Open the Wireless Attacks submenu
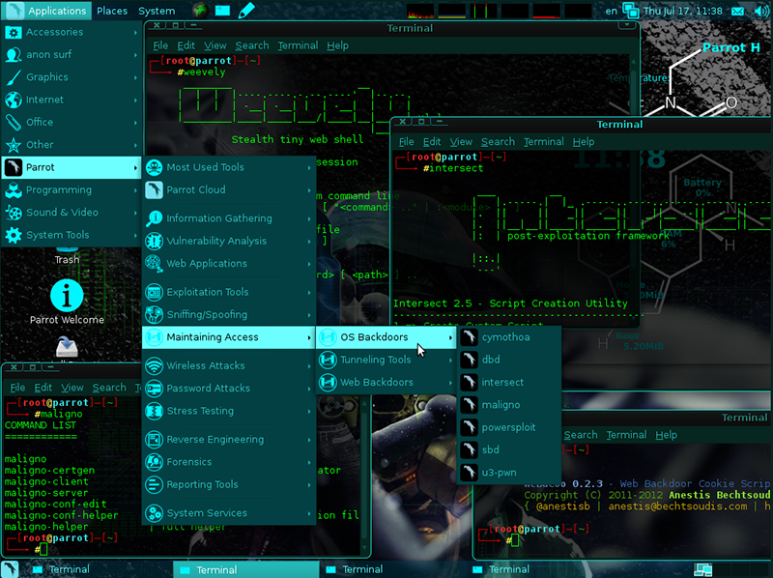The height and width of the screenshot is (578, 773). [205, 366]
